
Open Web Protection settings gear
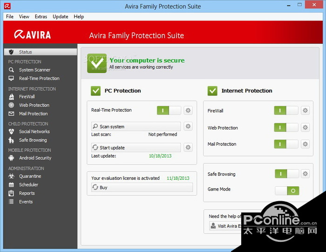pos(305,128)
